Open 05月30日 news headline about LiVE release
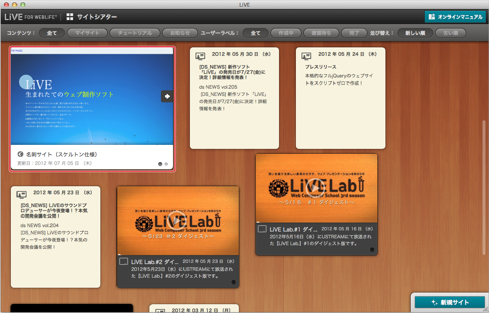The image size is (489, 313). click(x=232, y=73)
